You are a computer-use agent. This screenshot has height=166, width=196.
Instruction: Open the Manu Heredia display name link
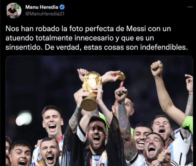pyautogui.click(x=42, y=7)
